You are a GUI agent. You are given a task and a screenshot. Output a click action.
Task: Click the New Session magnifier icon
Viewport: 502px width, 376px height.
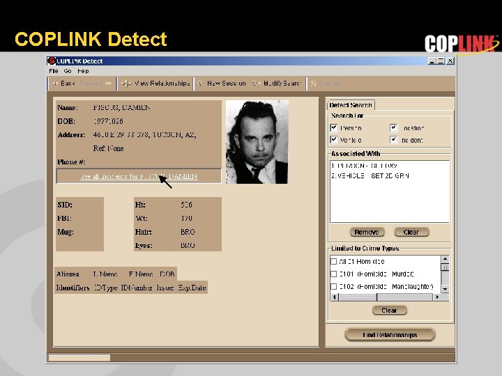point(201,84)
